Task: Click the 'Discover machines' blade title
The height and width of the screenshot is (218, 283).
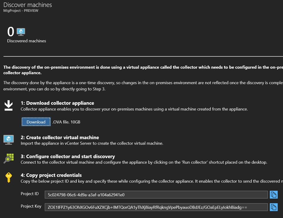Action: pos(28,5)
